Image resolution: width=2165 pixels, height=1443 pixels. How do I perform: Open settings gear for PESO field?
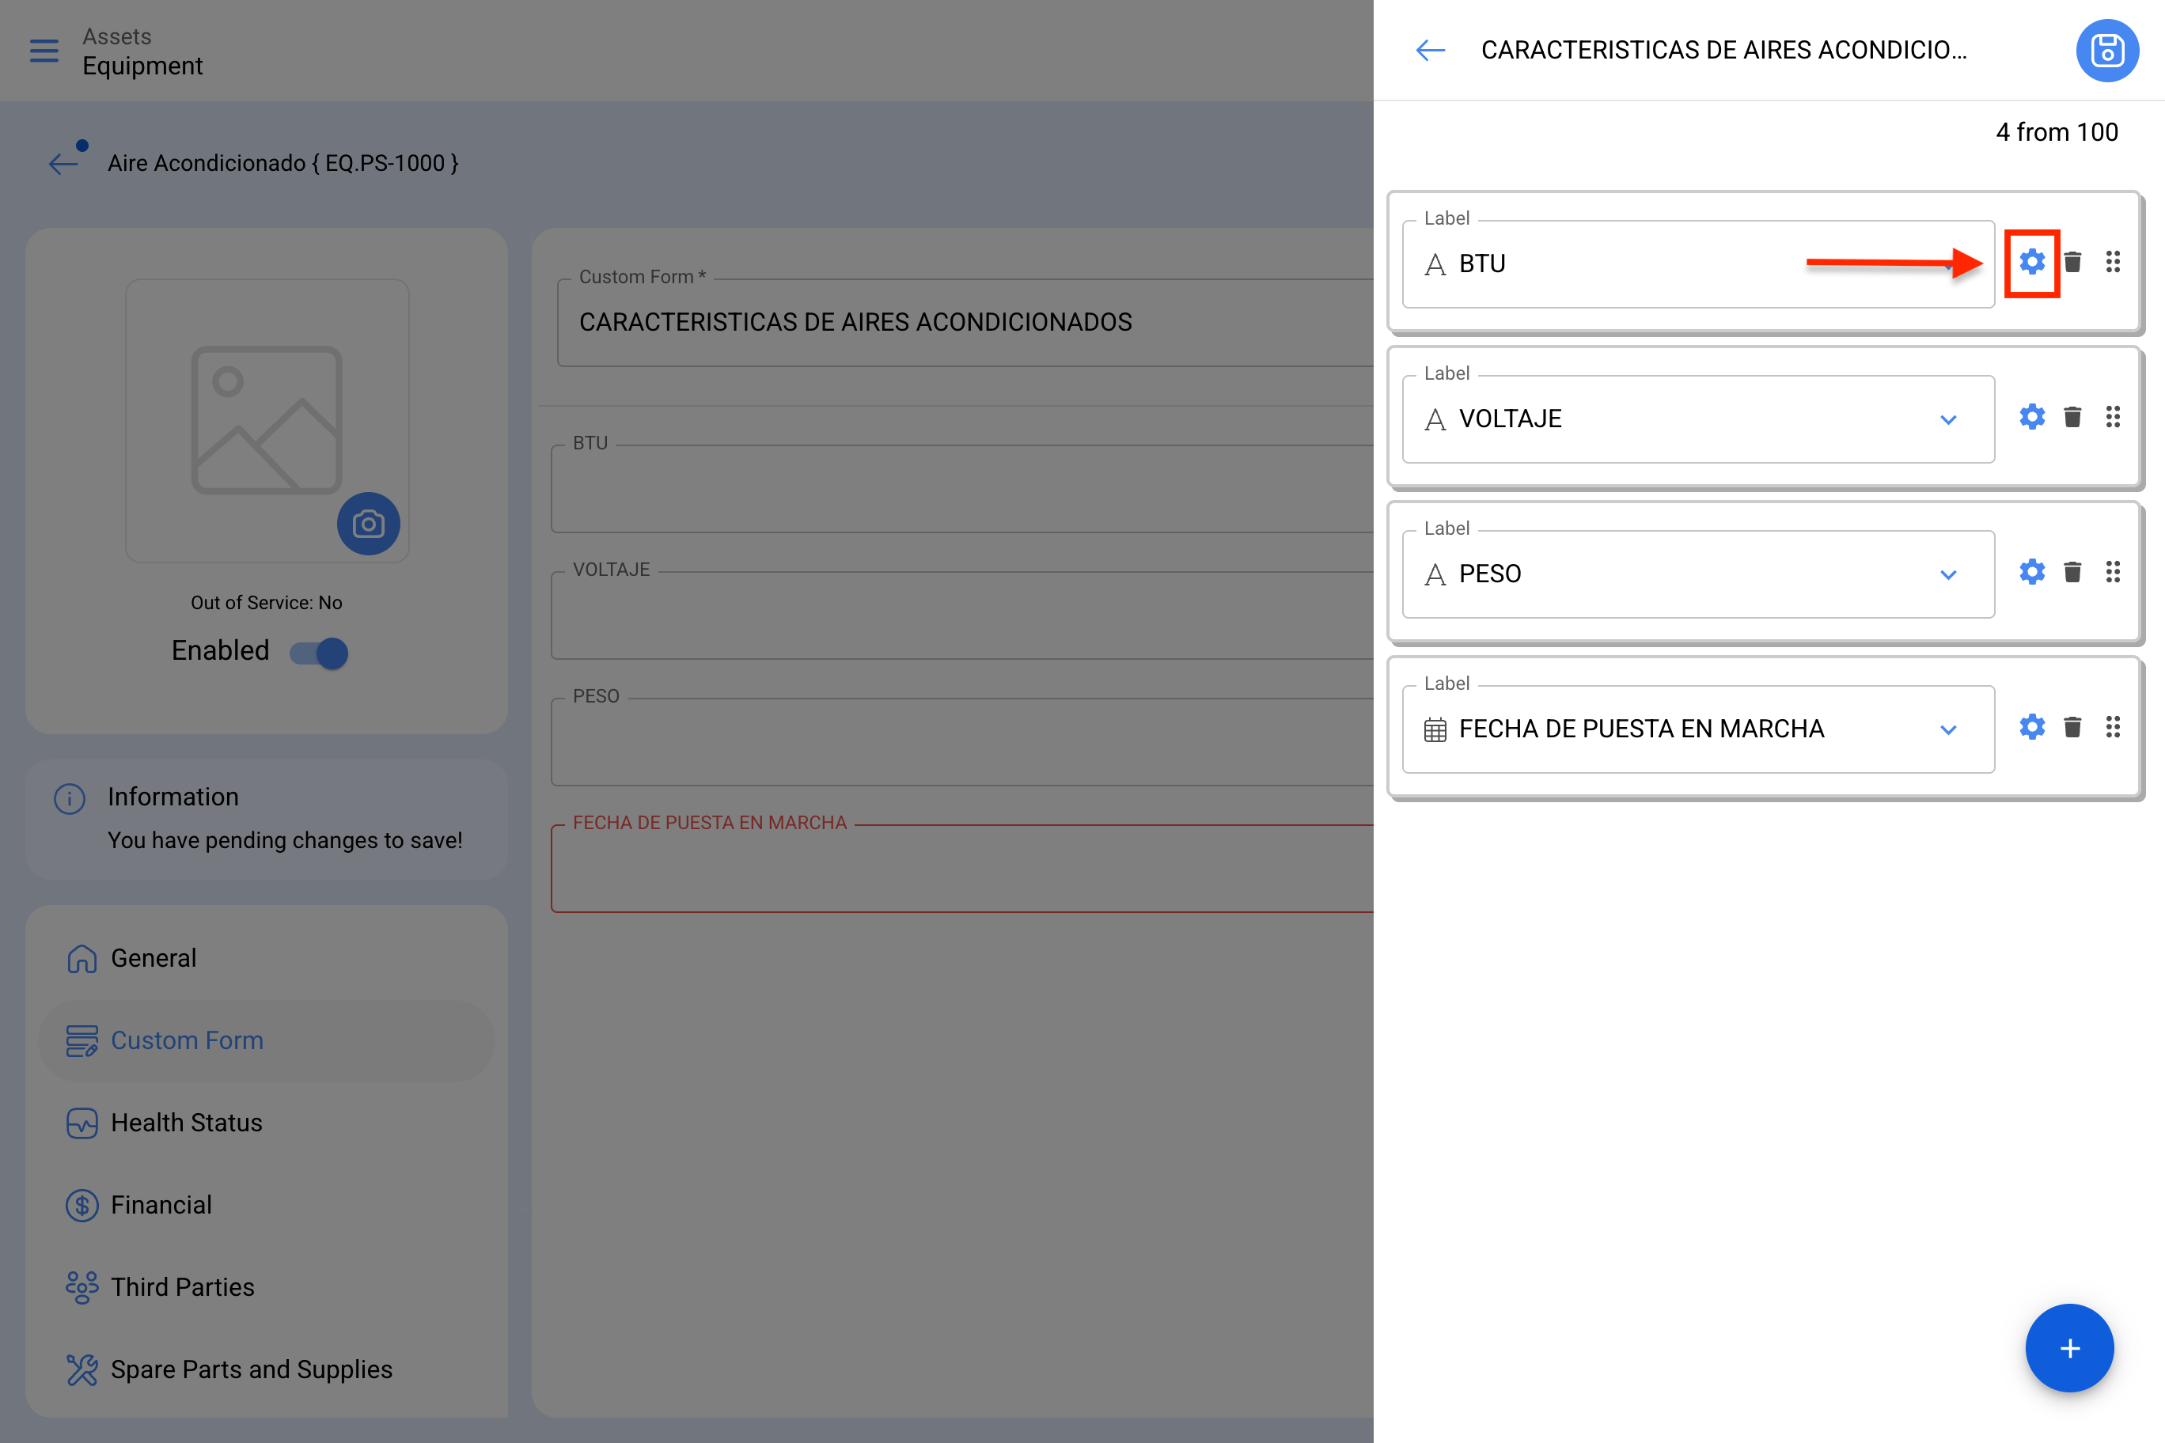point(2032,573)
